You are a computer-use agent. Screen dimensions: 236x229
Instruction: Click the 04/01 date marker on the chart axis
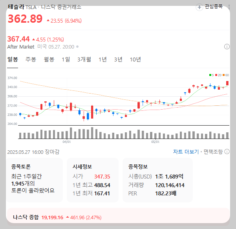[67, 142]
